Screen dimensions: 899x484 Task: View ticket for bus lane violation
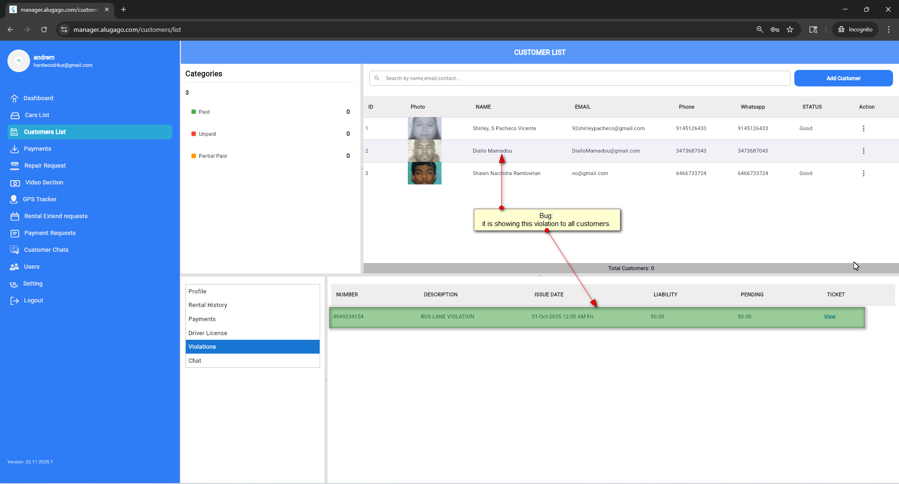[829, 317]
